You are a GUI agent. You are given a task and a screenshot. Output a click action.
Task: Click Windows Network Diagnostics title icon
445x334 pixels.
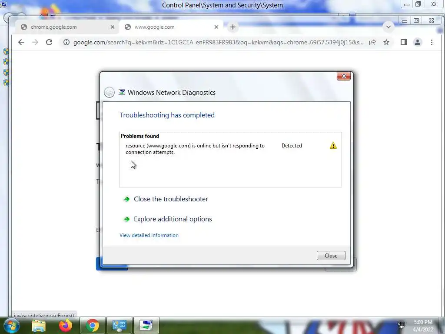(122, 92)
